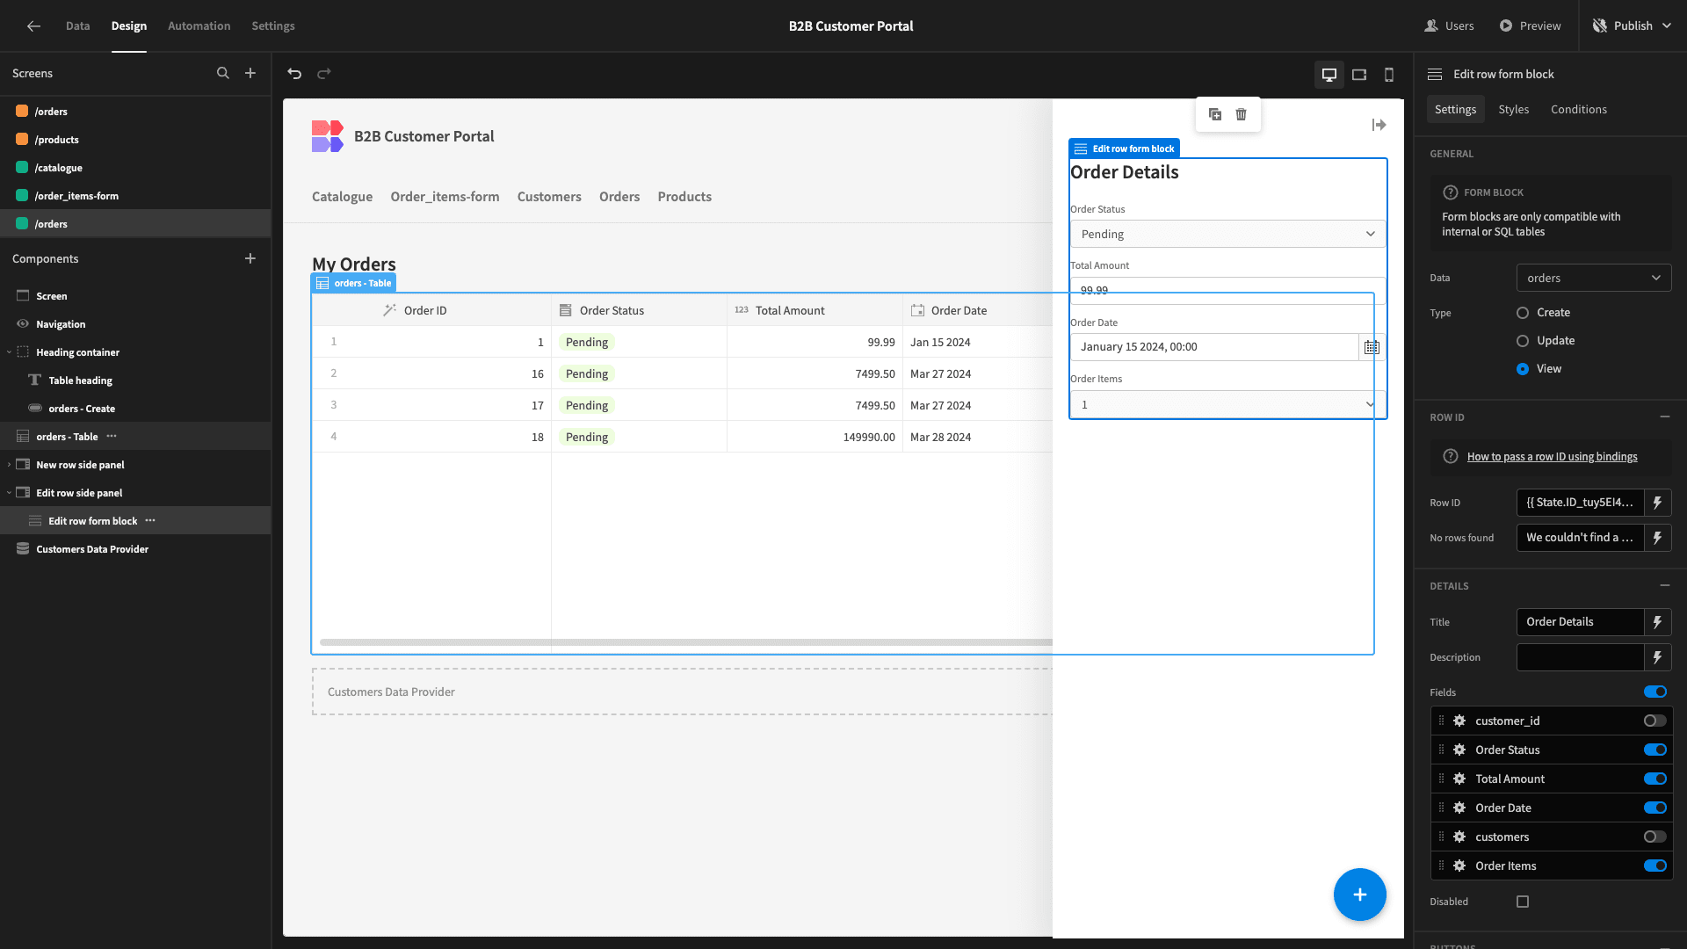This screenshot has width=1687, height=949.
Task: Open the row ID bindings help link
Action: tap(1552, 457)
